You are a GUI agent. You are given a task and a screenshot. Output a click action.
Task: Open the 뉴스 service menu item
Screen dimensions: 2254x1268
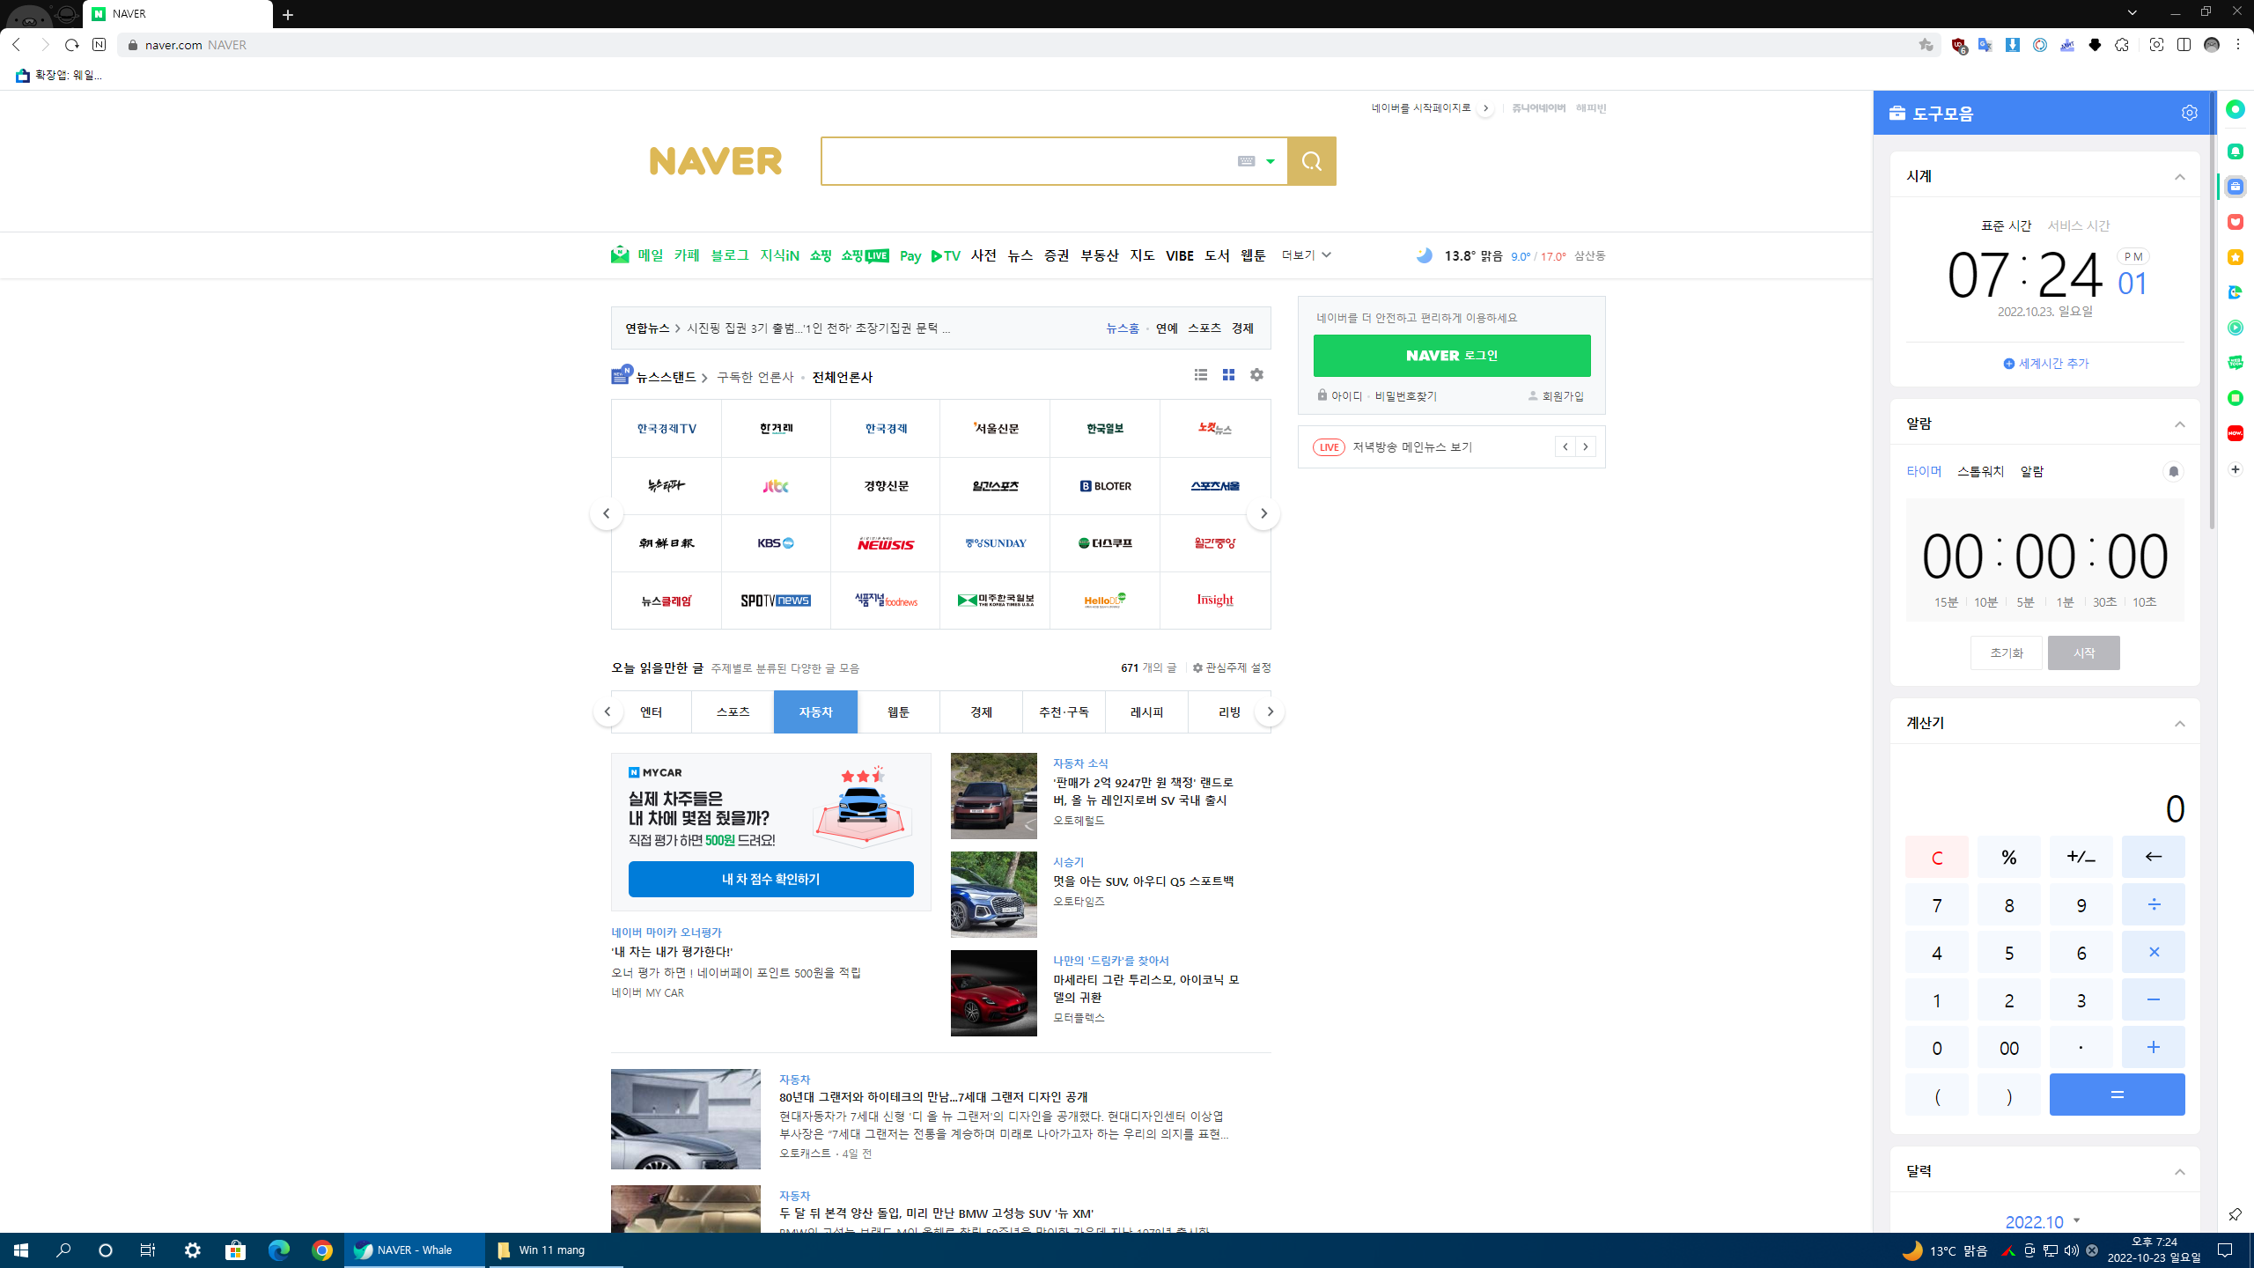coord(1020,255)
